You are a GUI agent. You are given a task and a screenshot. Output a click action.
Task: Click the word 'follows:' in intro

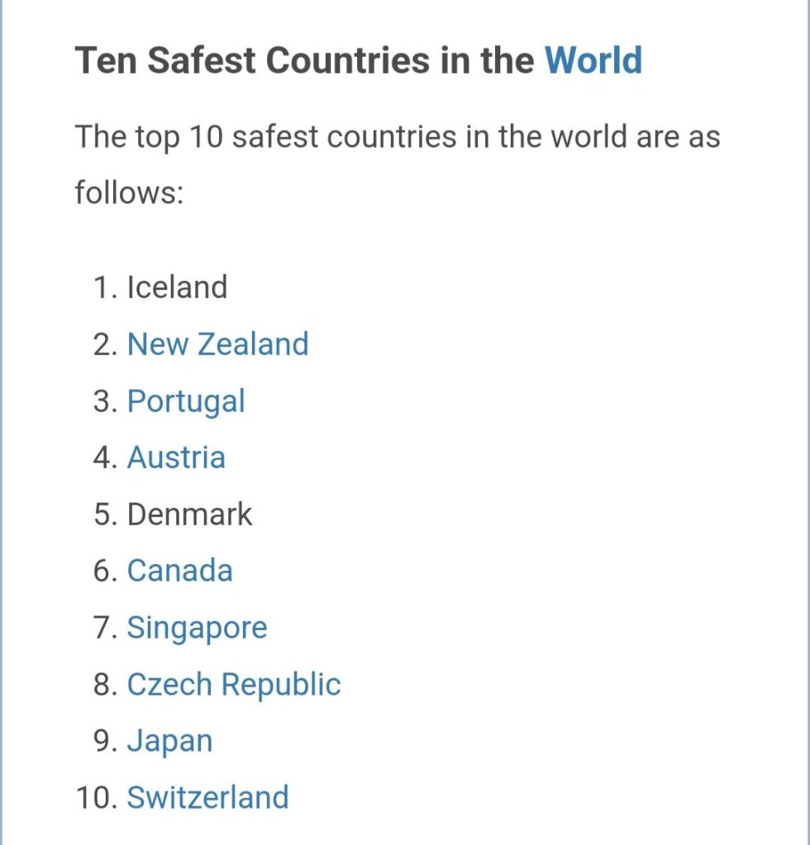pyautogui.click(x=128, y=193)
